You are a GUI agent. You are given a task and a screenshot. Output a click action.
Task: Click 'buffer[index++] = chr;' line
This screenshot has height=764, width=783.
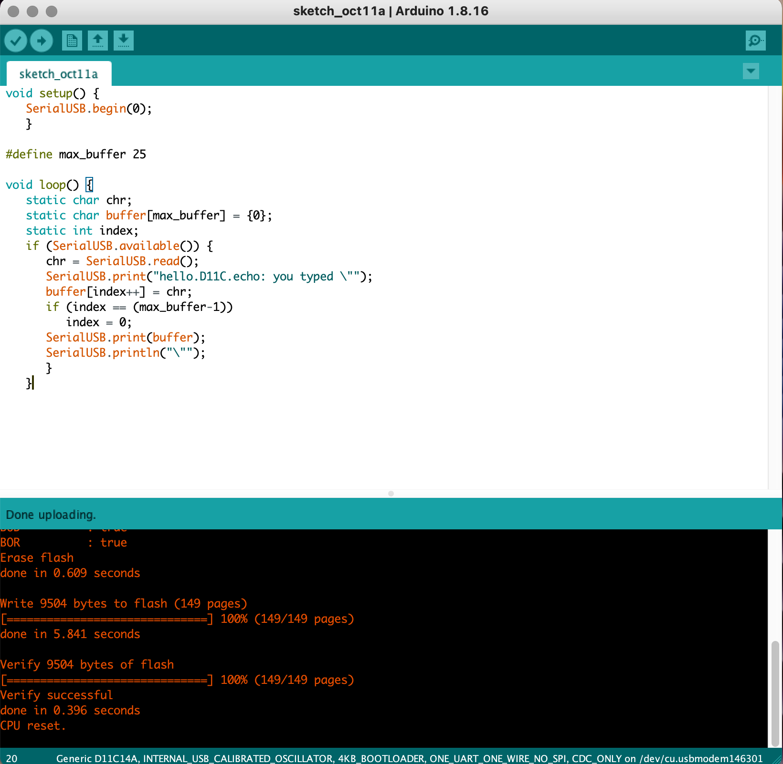[119, 292]
